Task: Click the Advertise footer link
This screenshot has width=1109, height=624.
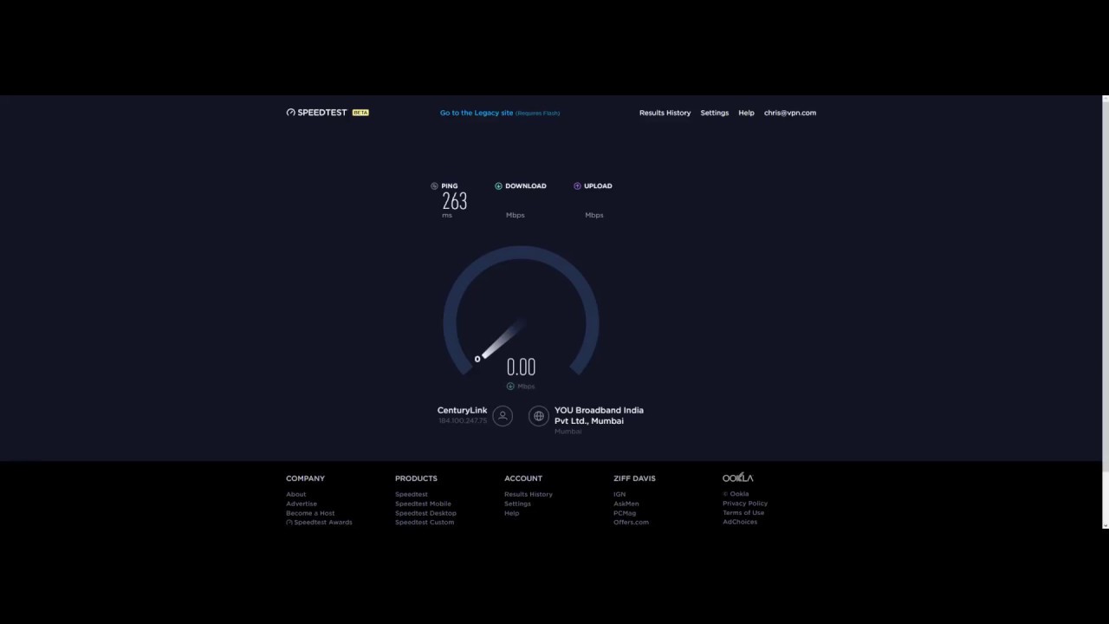Action: coord(302,504)
